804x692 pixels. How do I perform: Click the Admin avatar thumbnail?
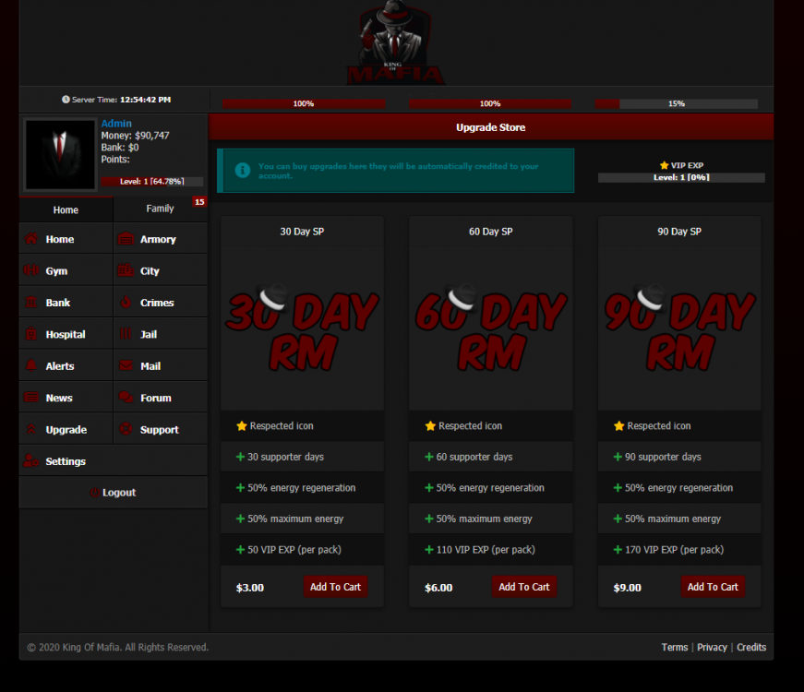[60, 154]
